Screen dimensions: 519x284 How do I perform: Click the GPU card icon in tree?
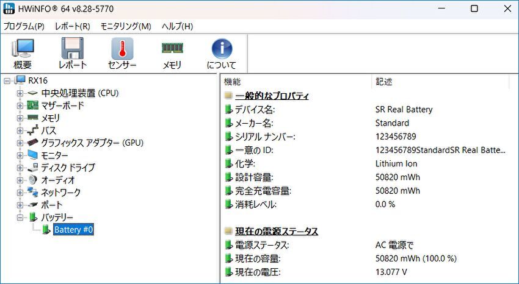point(32,143)
